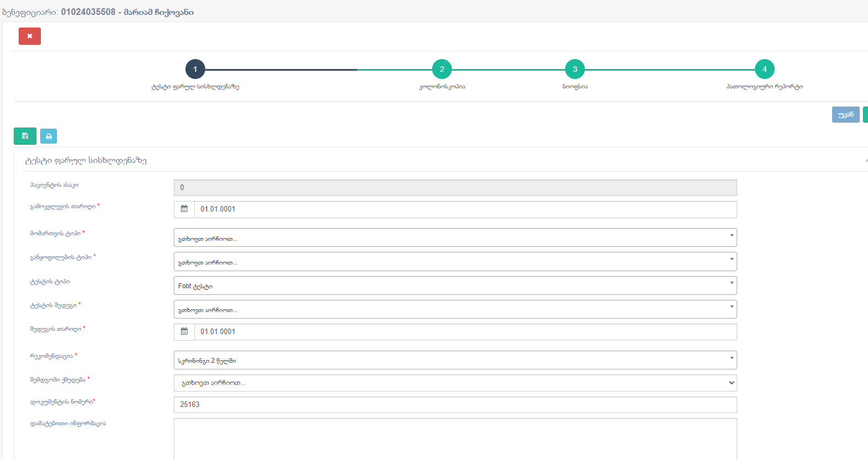Viewport: 868px width, 460px height.
Task: Go to step 3 ბიოფსია
Action: click(x=574, y=70)
